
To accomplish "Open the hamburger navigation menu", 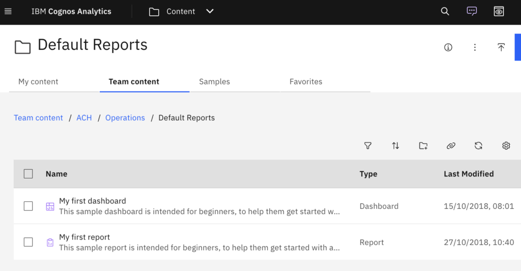I will tap(8, 12).
